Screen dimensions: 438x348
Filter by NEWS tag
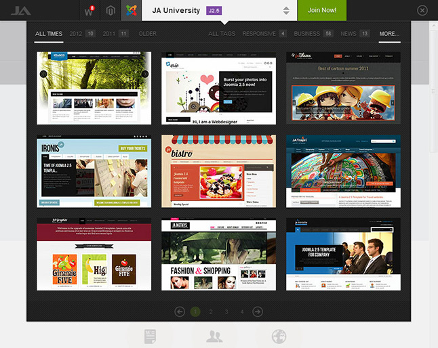tap(355, 34)
